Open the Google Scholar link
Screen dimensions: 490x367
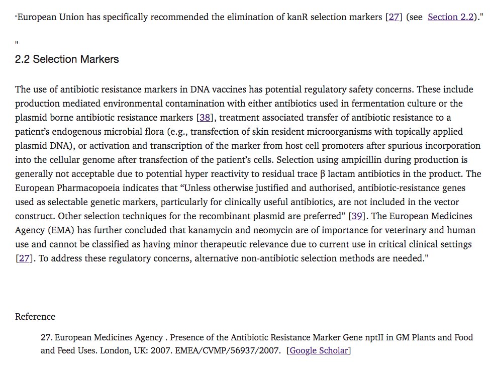point(319,350)
